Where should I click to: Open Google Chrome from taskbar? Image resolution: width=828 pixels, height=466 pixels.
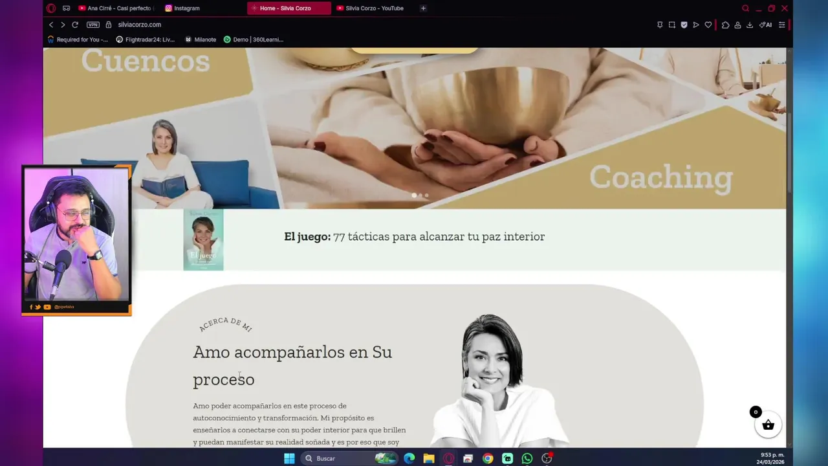(488, 458)
